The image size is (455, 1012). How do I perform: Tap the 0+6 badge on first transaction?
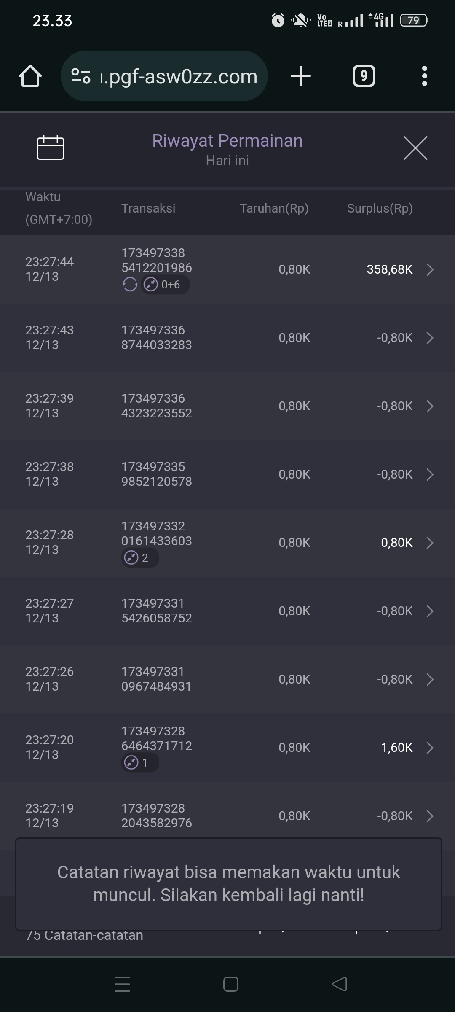click(x=165, y=285)
